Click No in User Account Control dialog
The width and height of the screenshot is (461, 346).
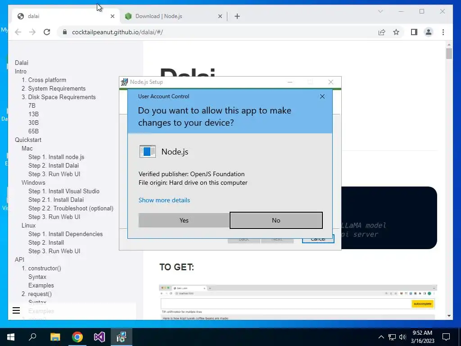[x=276, y=220]
